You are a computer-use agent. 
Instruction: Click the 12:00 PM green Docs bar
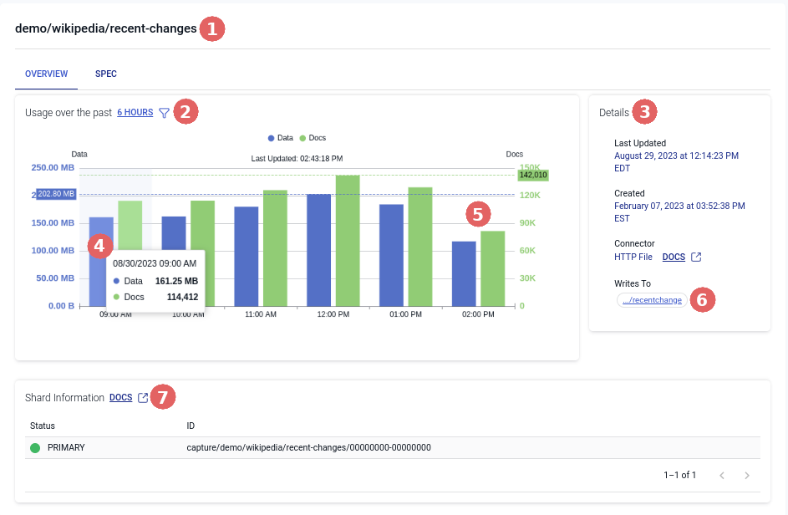point(348,241)
